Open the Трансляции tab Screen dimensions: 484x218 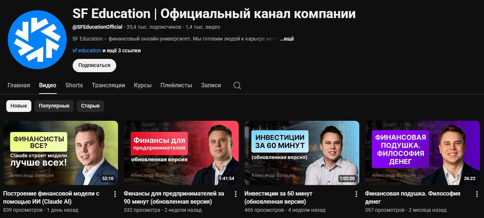point(108,85)
